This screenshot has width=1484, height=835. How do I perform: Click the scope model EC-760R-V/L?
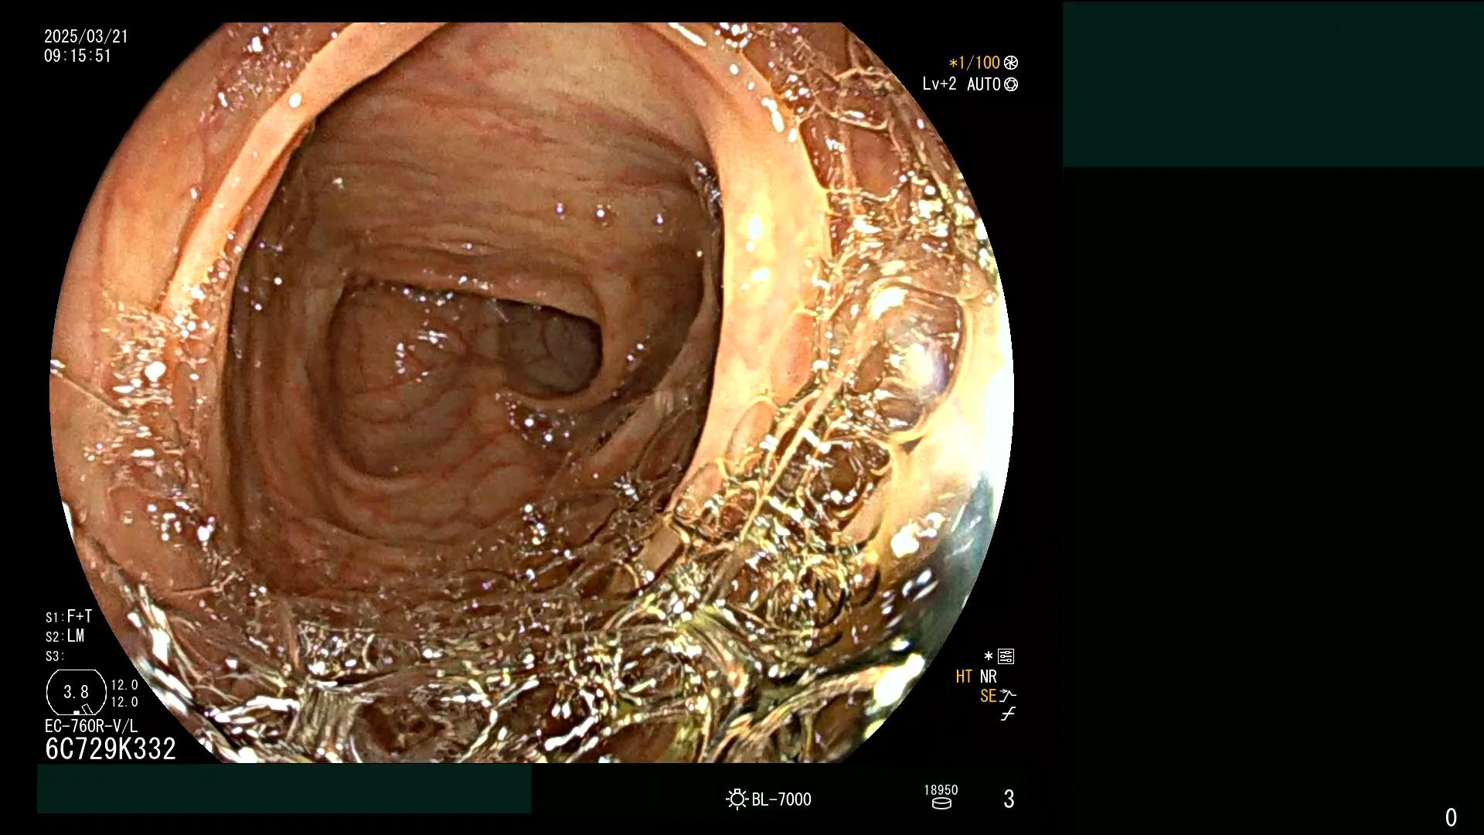pyautogui.click(x=91, y=726)
